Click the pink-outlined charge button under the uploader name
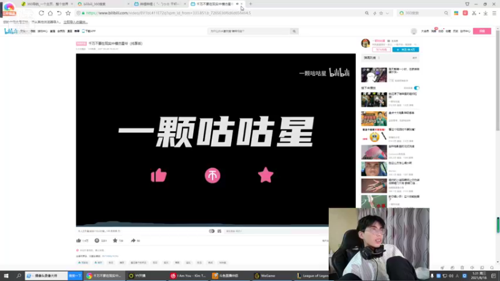The image size is (500, 281). [381, 50]
